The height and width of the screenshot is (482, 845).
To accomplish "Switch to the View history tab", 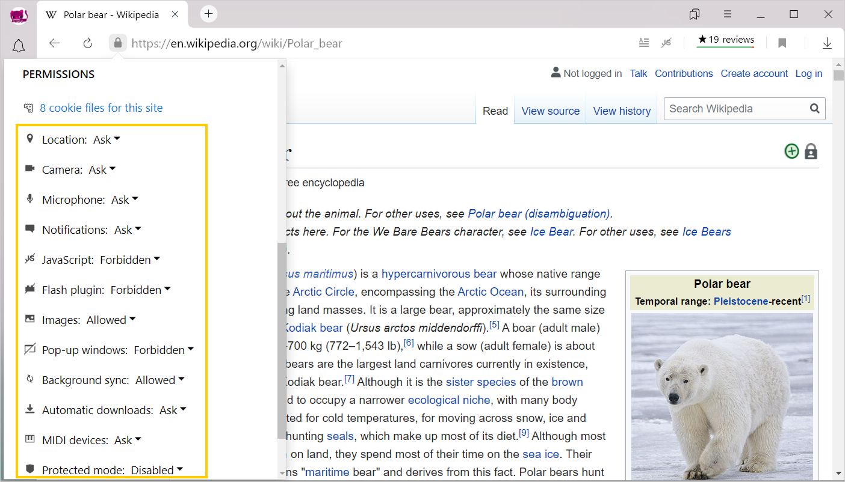I will [622, 111].
